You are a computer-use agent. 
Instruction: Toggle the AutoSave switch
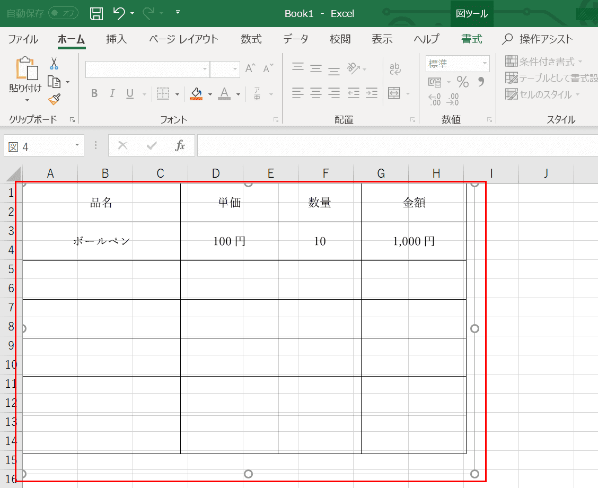click(63, 13)
